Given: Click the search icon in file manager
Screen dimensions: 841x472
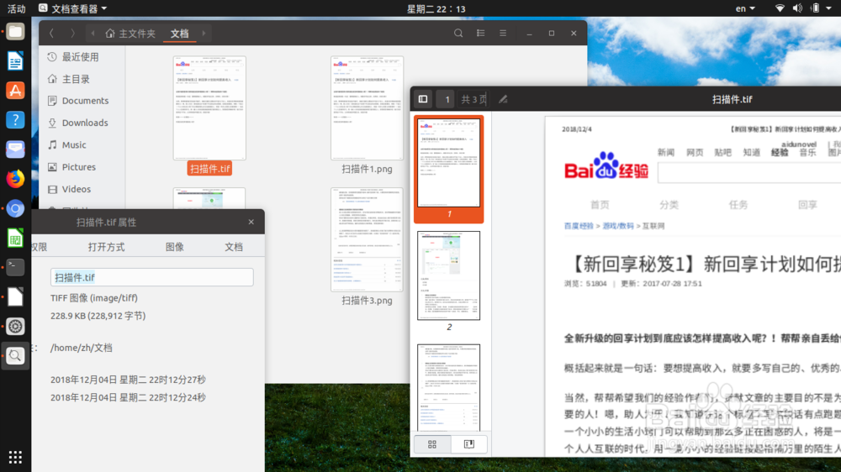Looking at the screenshot, I should [x=458, y=34].
